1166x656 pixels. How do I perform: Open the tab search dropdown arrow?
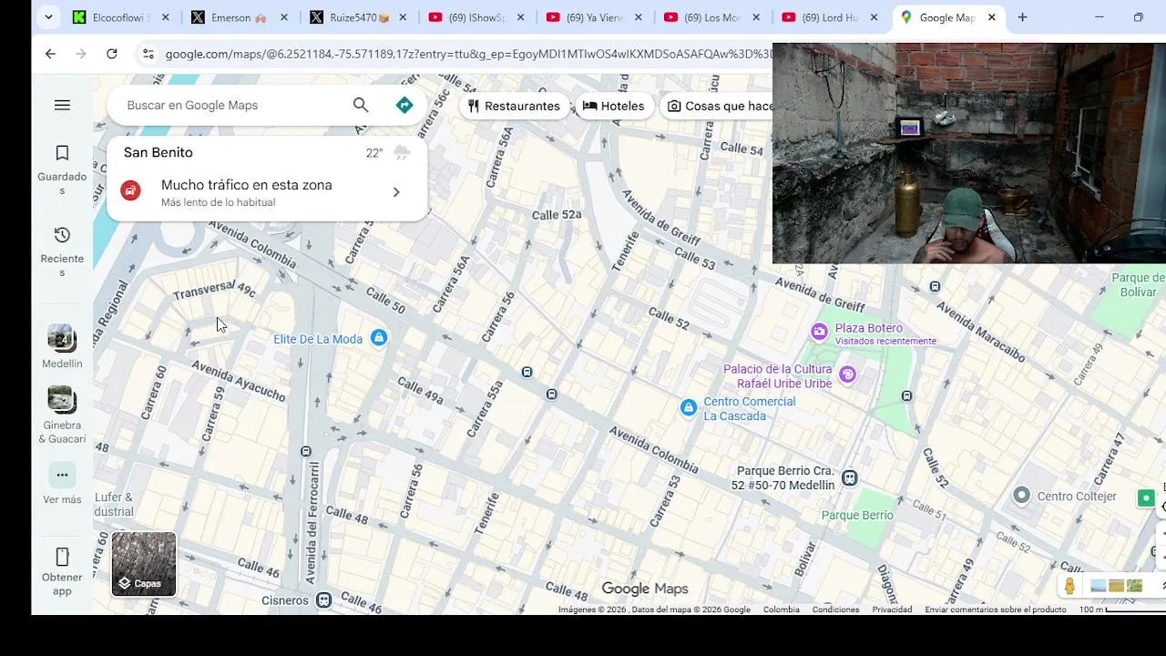48,17
